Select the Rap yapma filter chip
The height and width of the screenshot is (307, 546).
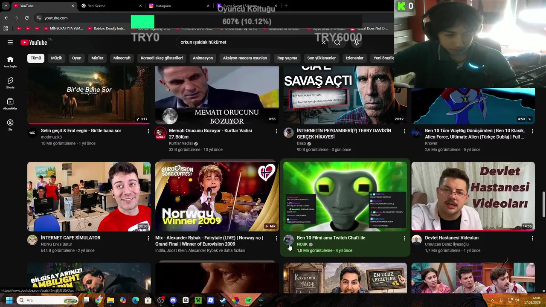287,58
